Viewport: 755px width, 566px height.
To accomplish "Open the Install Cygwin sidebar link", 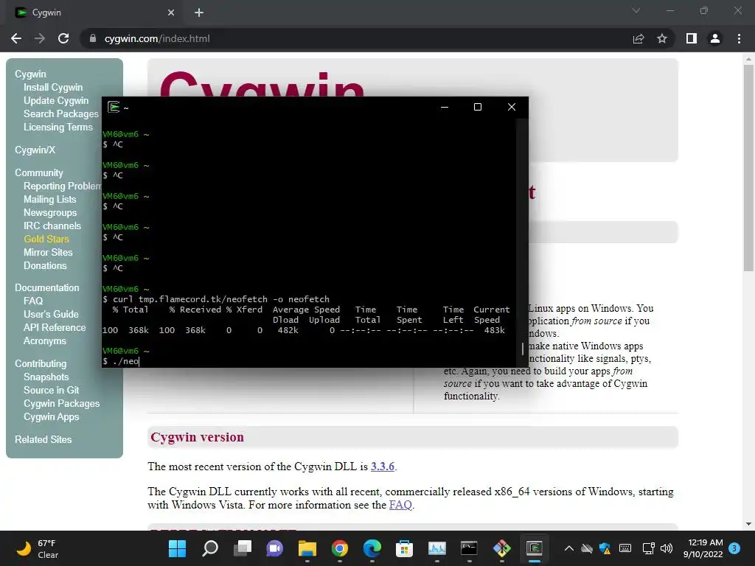I will (x=53, y=87).
